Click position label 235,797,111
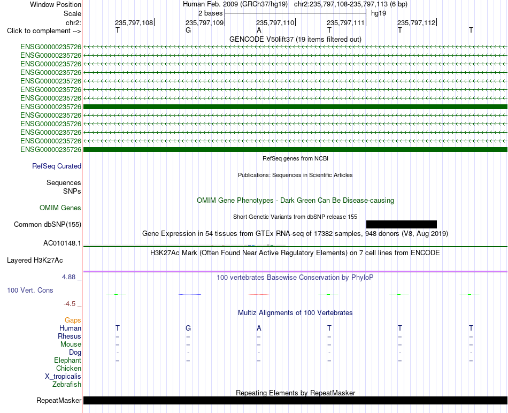Viewport: 508px width, 413px height. click(345, 22)
